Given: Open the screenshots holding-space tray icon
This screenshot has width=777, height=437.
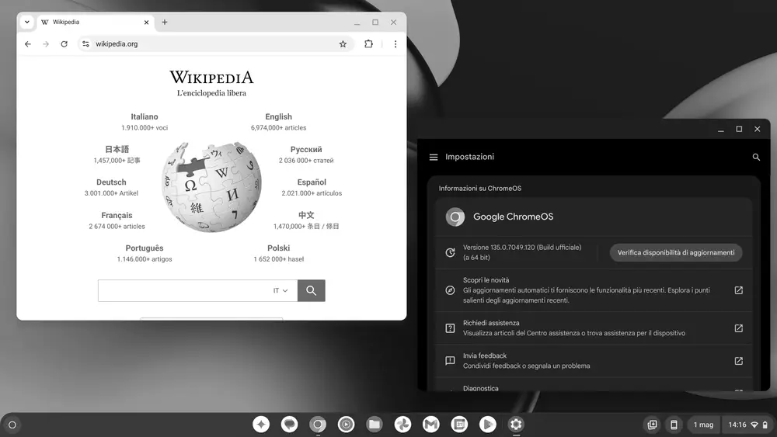Looking at the screenshot, I should pyautogui.click(x=652, y=425).
